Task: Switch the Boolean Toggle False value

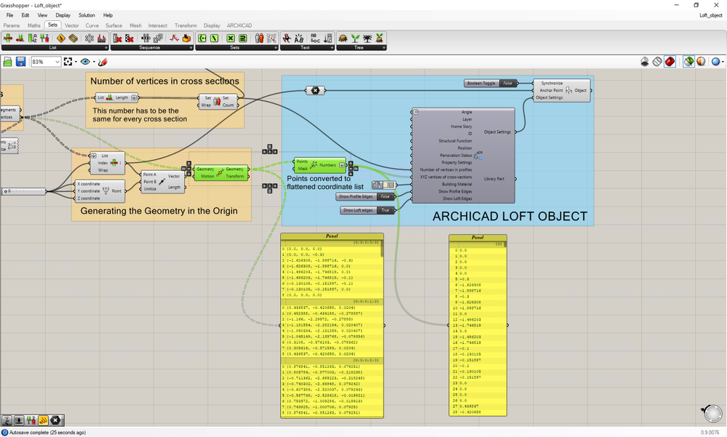Action: click(x=508, y=84)
